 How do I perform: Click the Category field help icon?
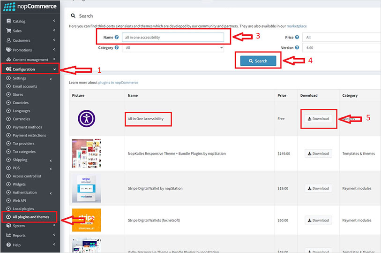[117, 47]
